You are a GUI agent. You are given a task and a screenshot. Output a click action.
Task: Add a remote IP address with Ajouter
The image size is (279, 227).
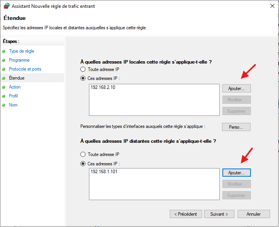tap(236, 172)
